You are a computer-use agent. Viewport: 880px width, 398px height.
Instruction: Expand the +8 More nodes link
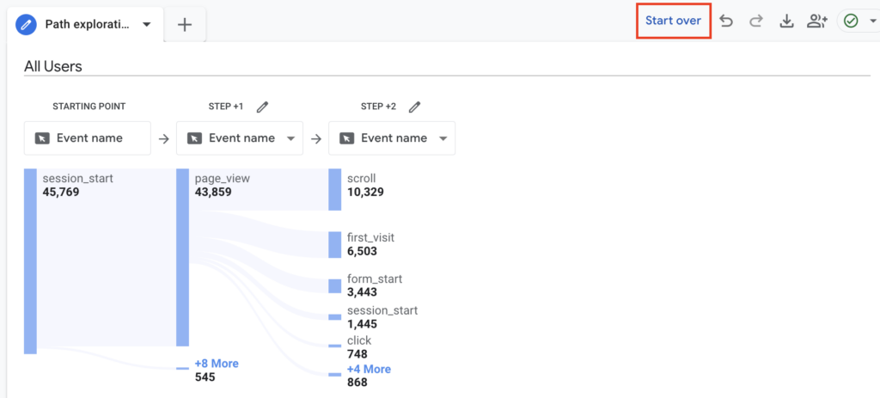216,364
